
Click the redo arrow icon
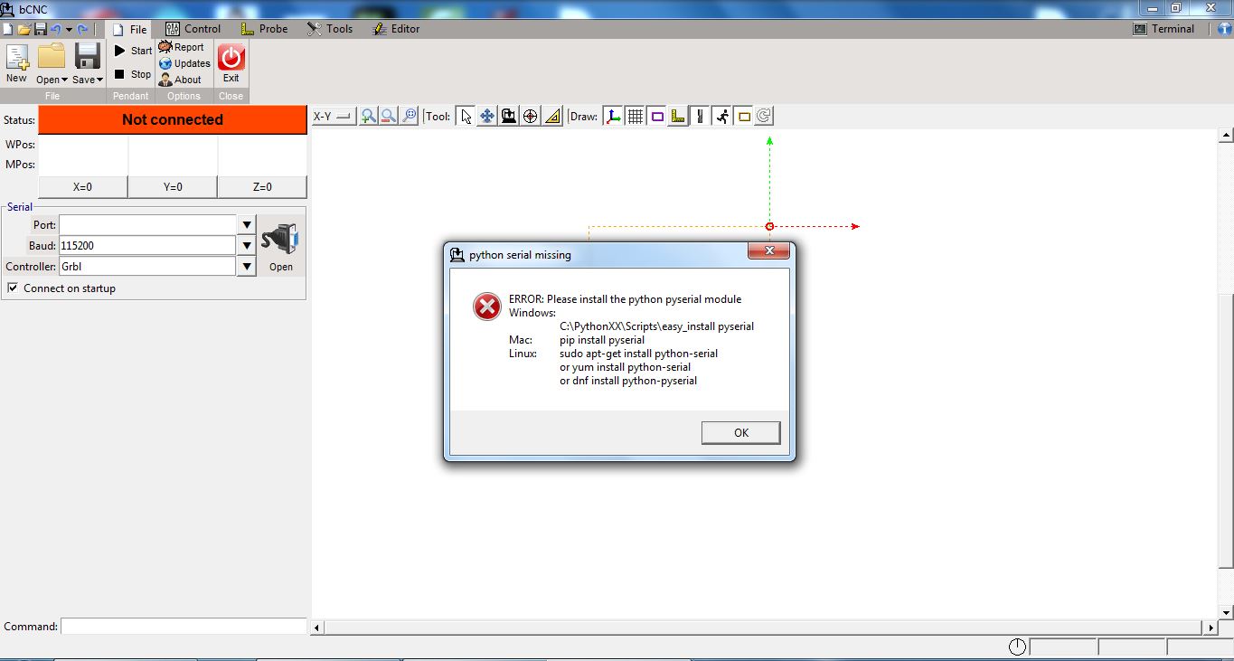(83, 29)
